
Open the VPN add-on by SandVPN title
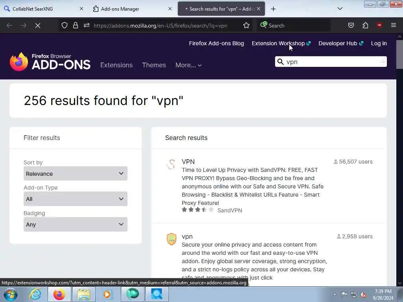188,162
